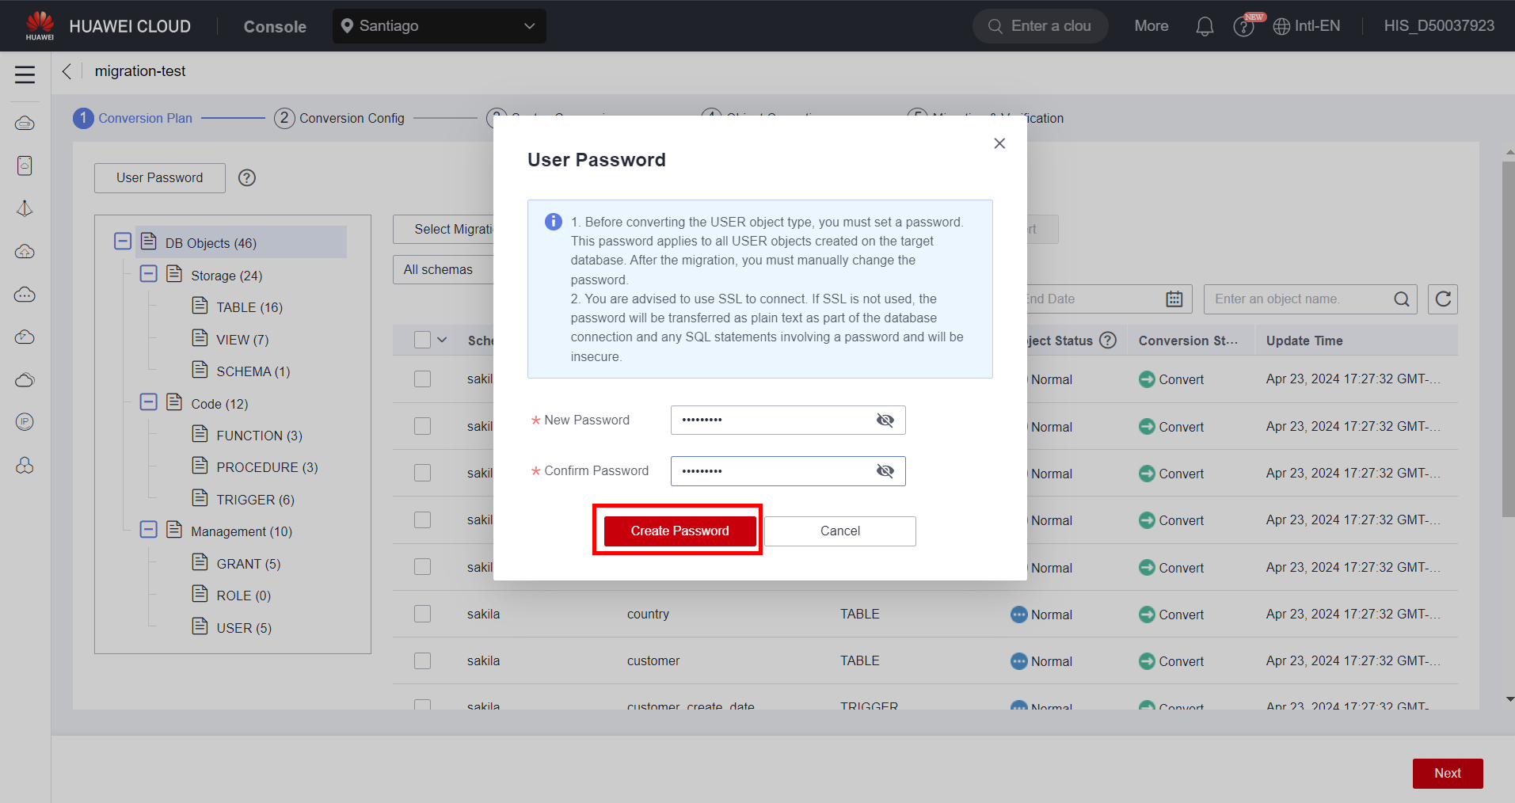This screenshot has height=803, width=1515.
Task: Click the Cancel button in dialog
Action: [x=839, y=531]
